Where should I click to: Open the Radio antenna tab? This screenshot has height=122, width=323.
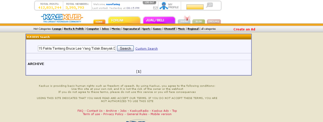(184, 20)
